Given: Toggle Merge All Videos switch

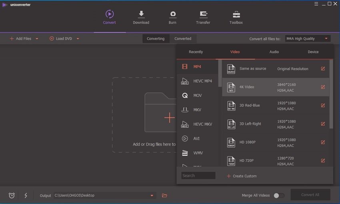Looking at the screenshot, I should point(279,195).
